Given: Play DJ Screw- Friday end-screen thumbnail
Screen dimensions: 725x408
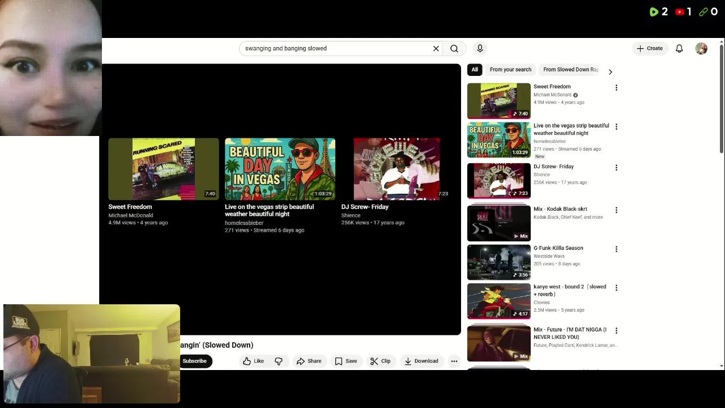Looking at the screenshot, I should coord(396,169).
